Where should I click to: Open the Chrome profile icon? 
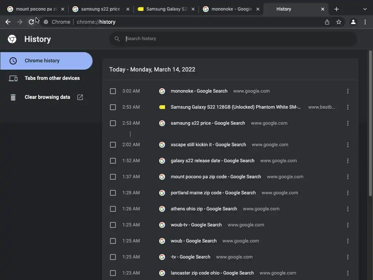tap(353, 22)
